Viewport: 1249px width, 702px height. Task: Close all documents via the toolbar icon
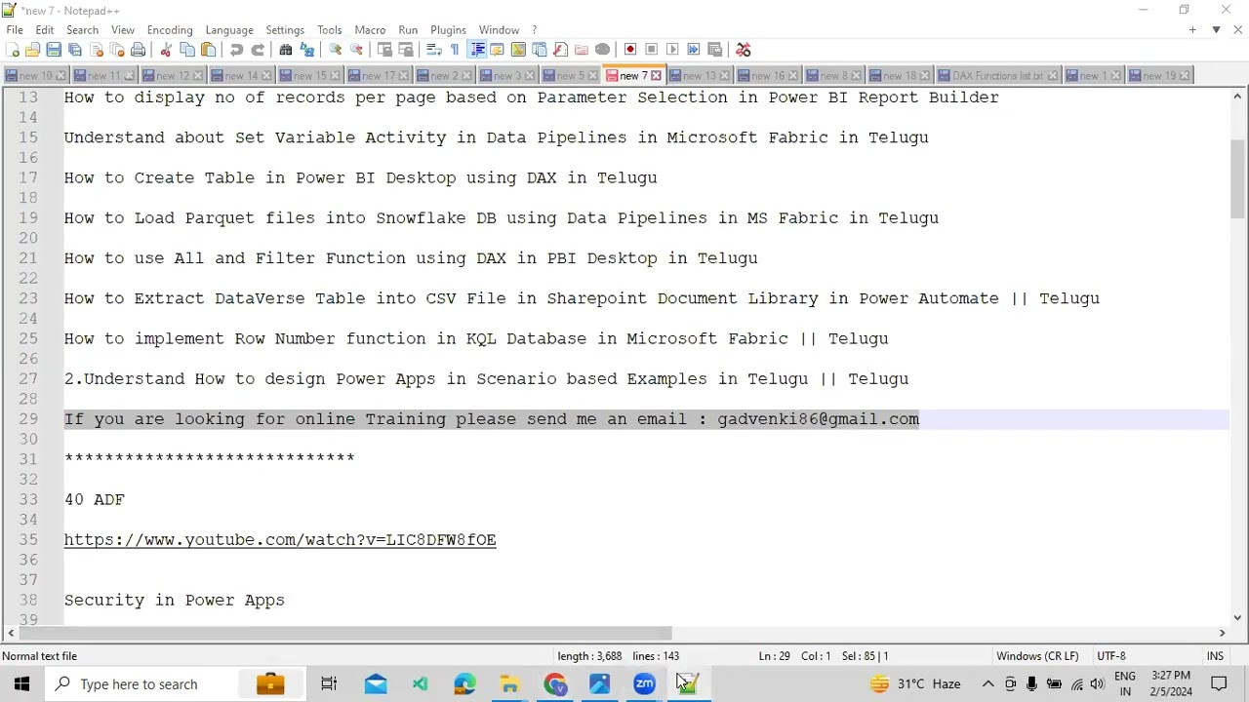[x=116, y=50]
